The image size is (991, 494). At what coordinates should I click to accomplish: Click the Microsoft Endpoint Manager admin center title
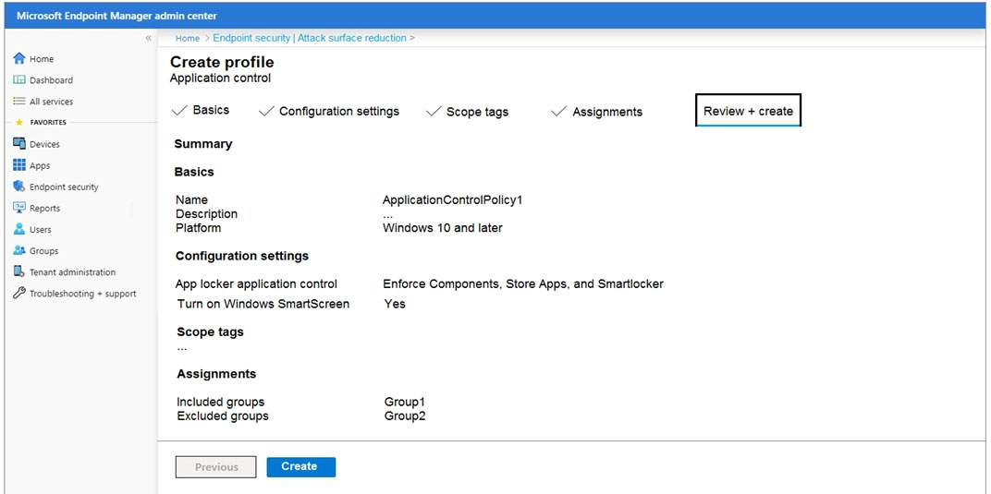116,16
